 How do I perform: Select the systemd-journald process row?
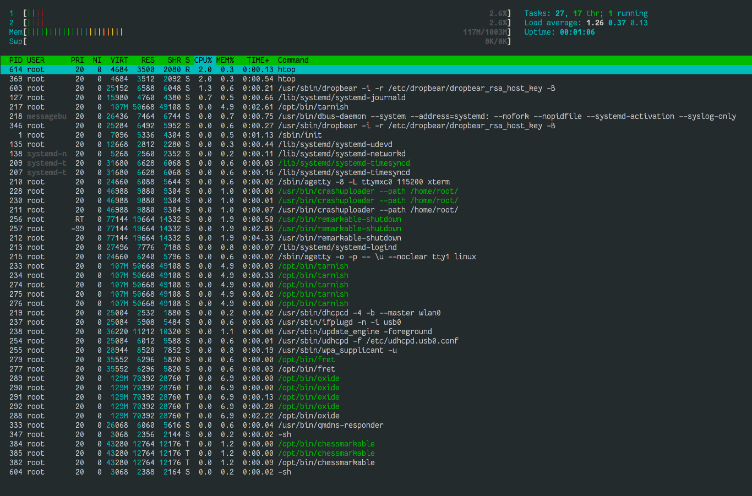pyautogui.click(x=376, y=97)
